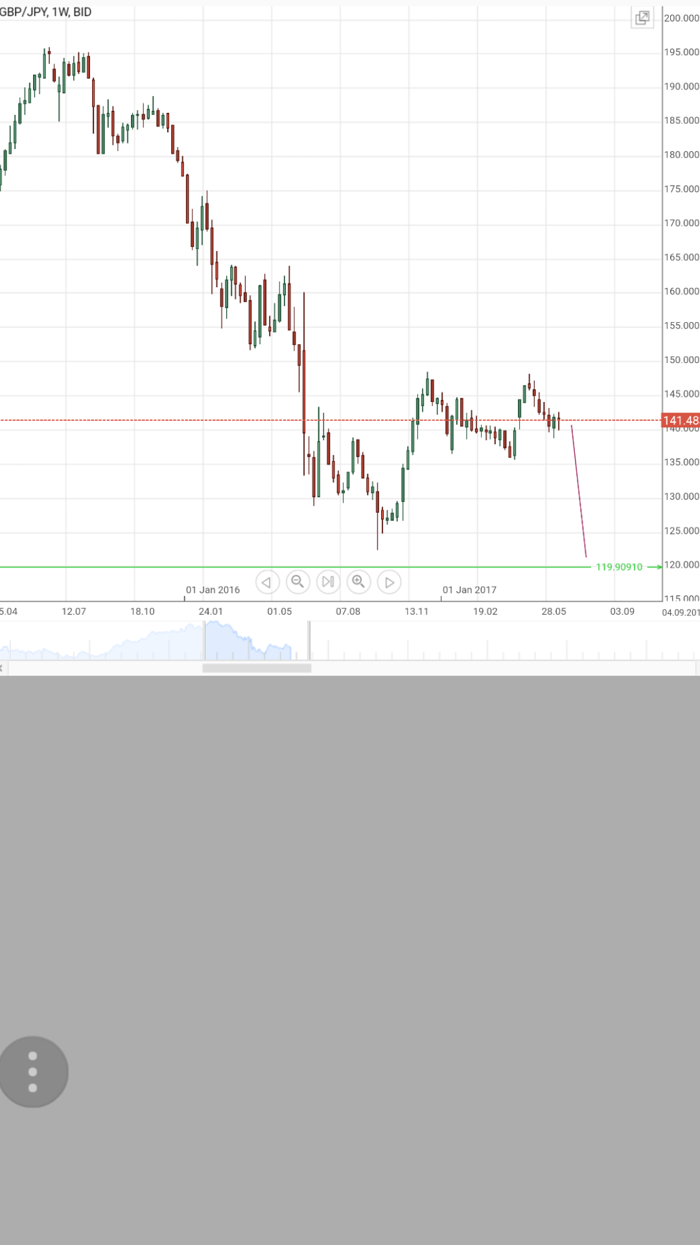Viewport: 700px width, 1245px height.
Task: Click the 150.000 price axis label
Action: pos(681,360)
